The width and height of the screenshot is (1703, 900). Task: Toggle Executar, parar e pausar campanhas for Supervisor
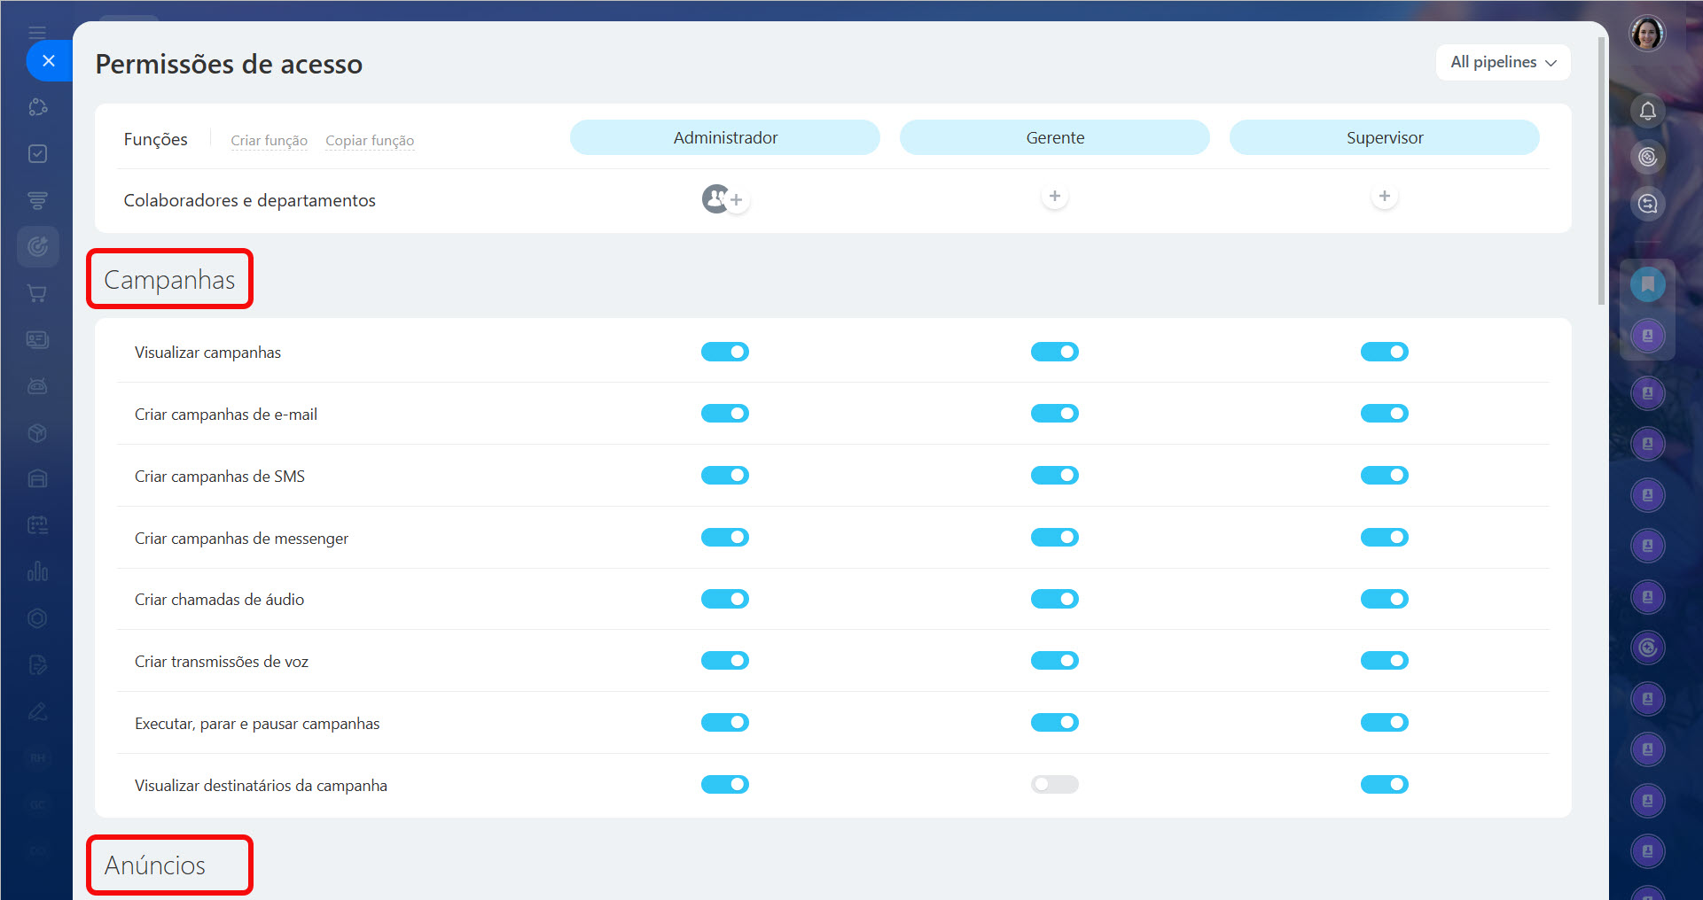1385,722
